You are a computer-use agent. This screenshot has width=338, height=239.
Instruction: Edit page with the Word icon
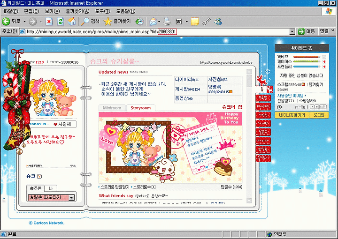pos(179,22)
